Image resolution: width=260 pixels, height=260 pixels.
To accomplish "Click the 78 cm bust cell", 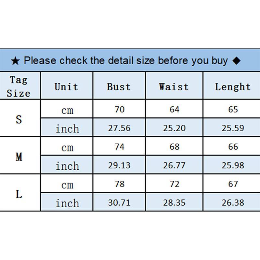I will point(120,184).
